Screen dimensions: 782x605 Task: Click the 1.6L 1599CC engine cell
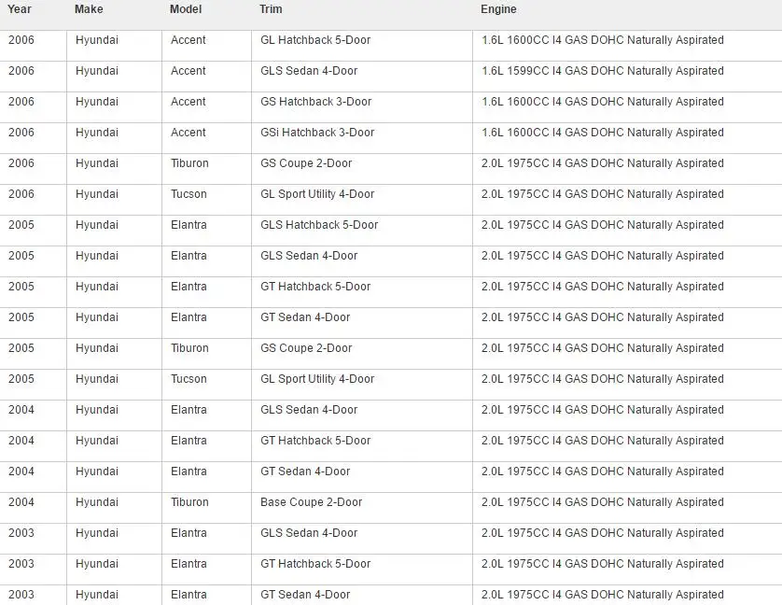[x=603, y=71]
